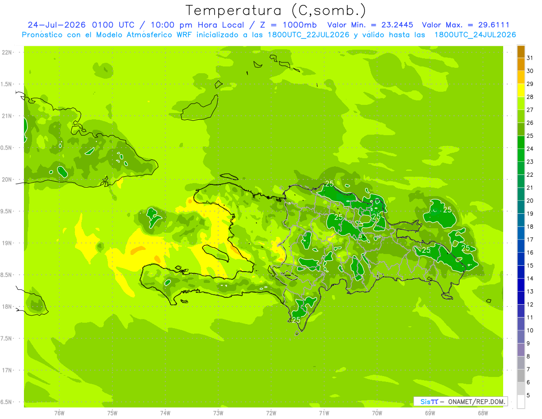Click the Temperatura (C,somb.) map title
Image resolution: width=542 pixels, height=419 pixels.
[276, 10]
